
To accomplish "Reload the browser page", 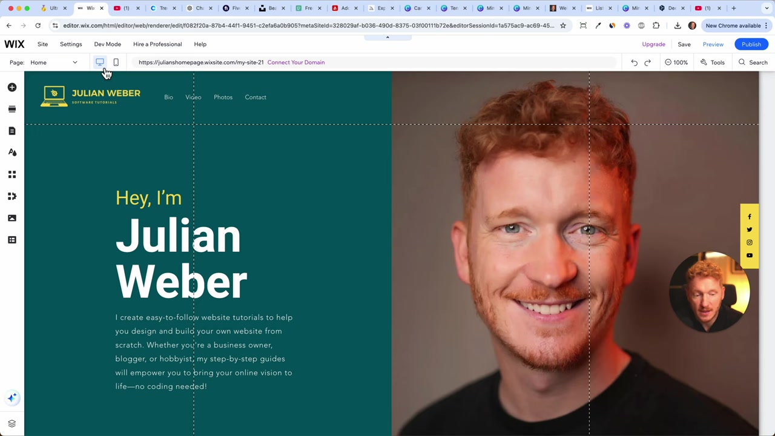I will pos(38,25).
